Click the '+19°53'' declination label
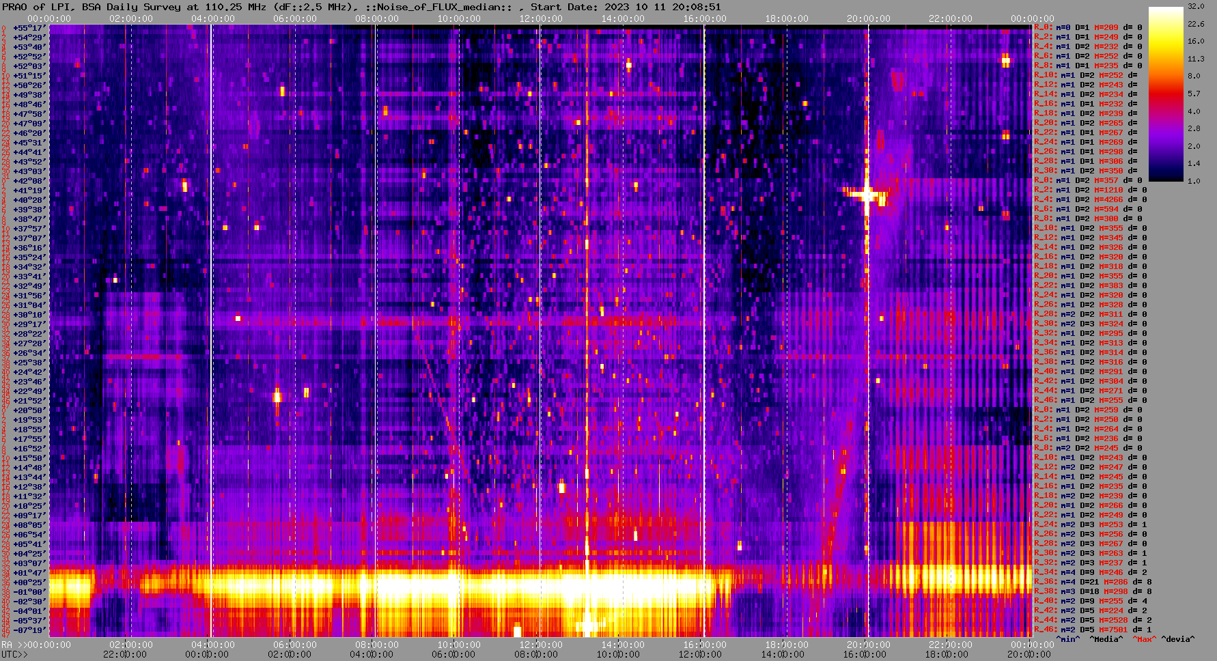This screenshot has width=1217, height=661. coord(29,420)
